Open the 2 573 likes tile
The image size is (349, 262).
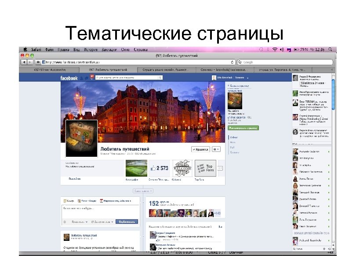click(x=160, y=168)
